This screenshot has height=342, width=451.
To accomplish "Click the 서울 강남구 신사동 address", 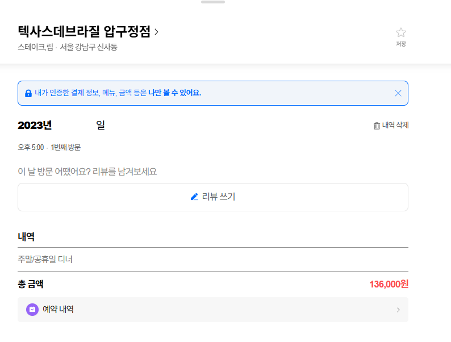I will (89, 47).
